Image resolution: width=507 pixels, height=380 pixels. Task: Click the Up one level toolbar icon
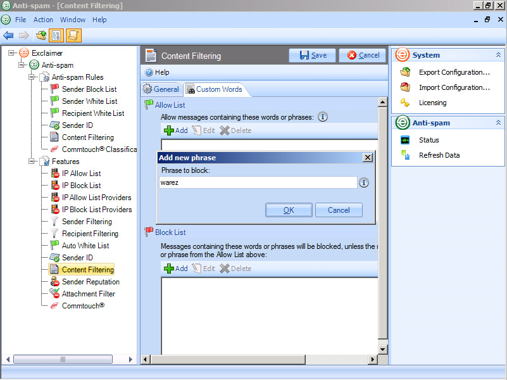pyautogui.click(x=41, y=35)
